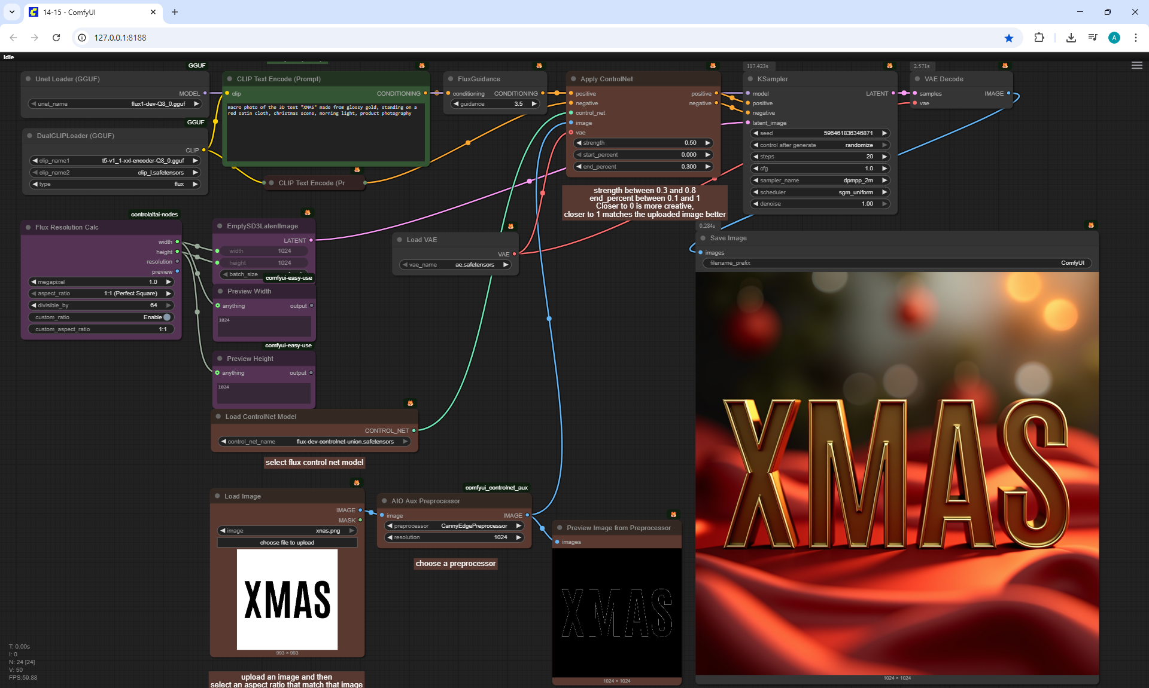Click fox badge on KSampler node
The image size is (1149, 688).
[889, 66]
